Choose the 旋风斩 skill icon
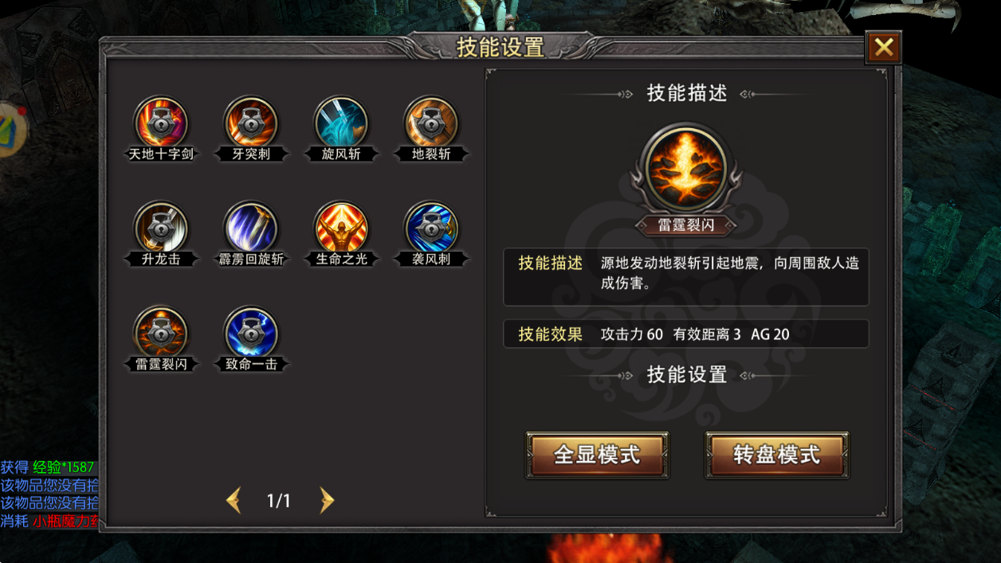This screenshot has width=1001, height=563. pyautogui.click(x=341, y=123)
